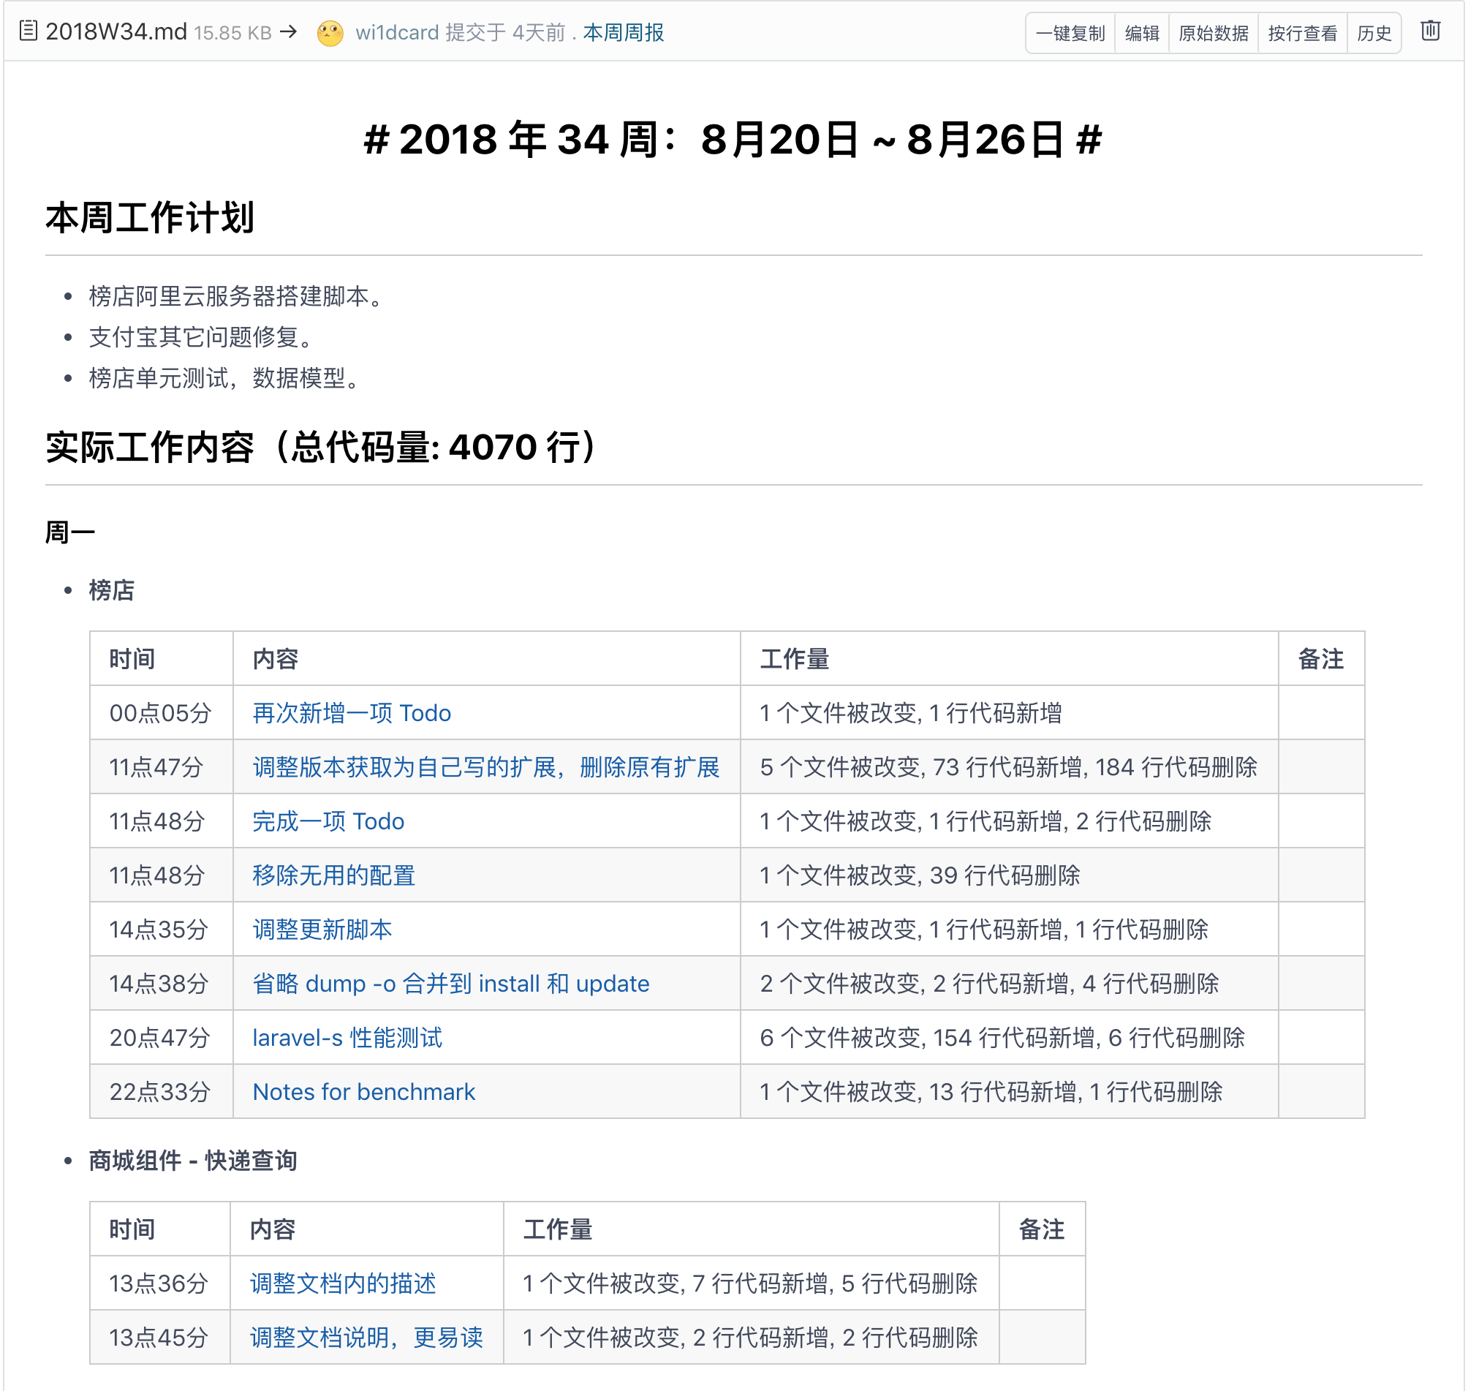Click the 备注 header in first table
1468x1391 pixels.
point(1320,659)
